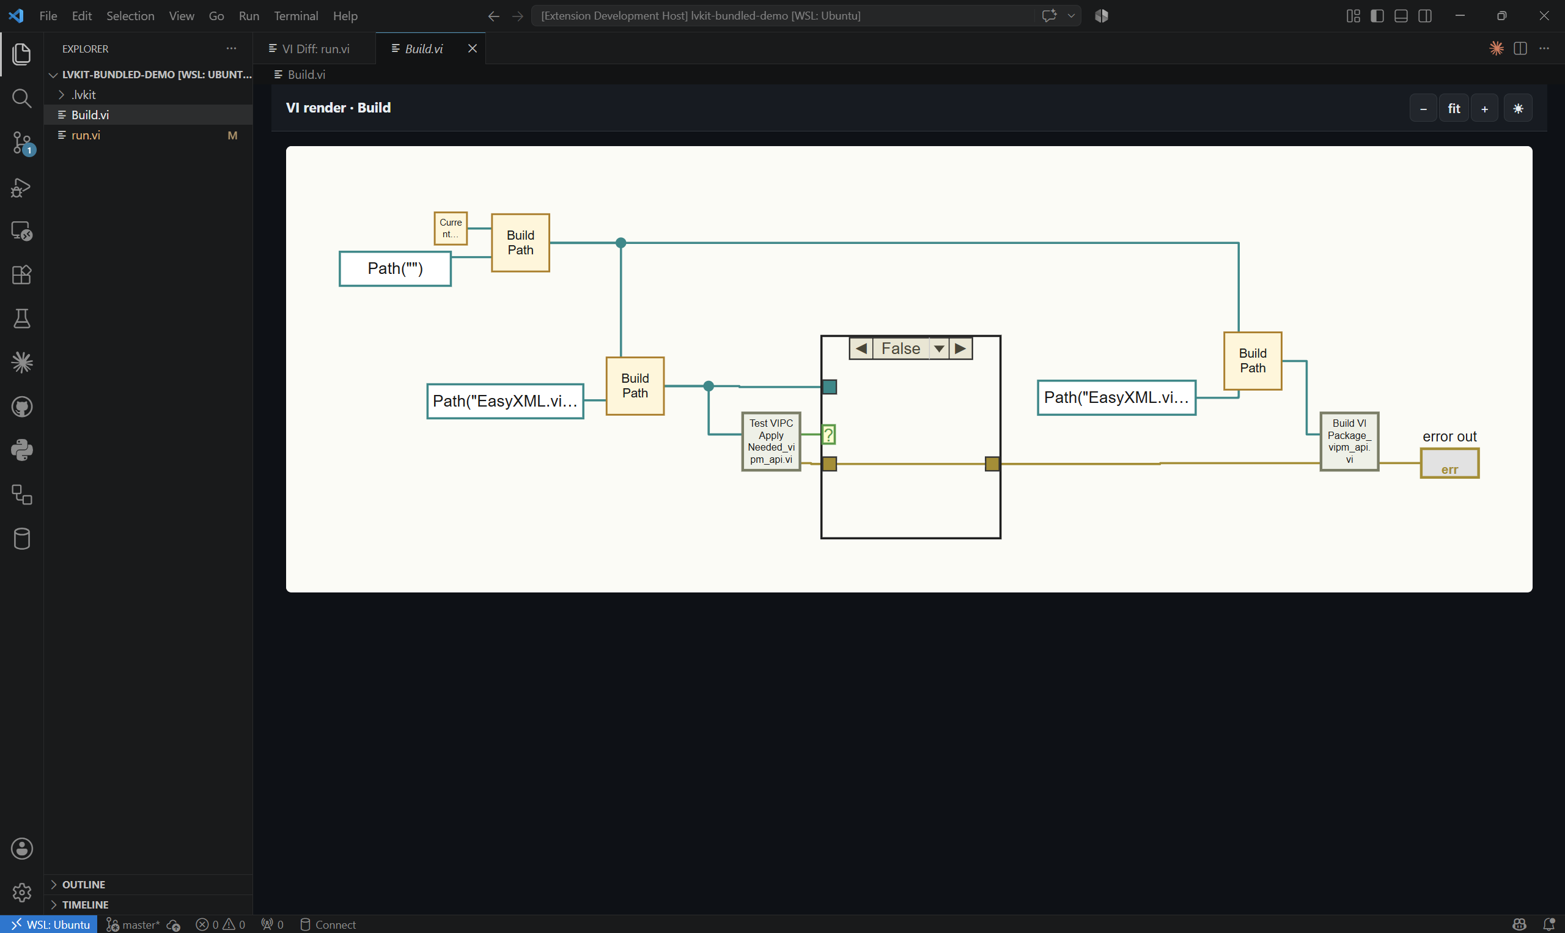The height and width of the screenshot is (933, 1565).
Task: Select Build.vi in the Explorer
Action: click(x=149, y=114)
